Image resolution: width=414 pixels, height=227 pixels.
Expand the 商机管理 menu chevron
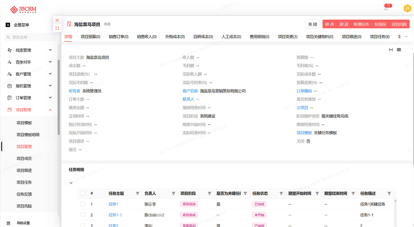click(50, 86)
